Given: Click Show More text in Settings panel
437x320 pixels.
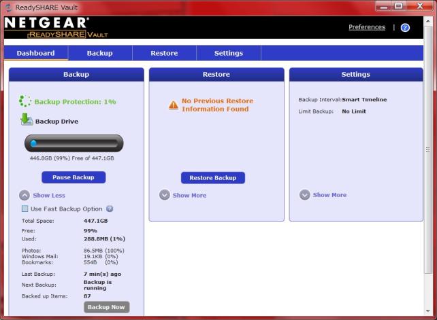Looking at the screenshot, I should click(x=329, y=195).
